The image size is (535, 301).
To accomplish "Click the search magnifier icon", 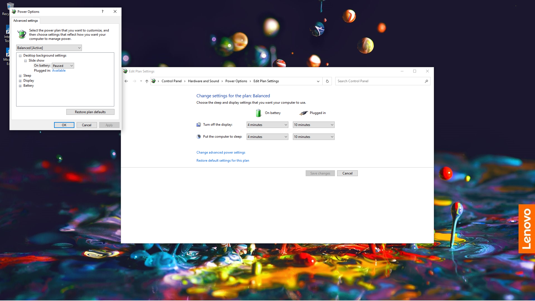I will 426,81.
